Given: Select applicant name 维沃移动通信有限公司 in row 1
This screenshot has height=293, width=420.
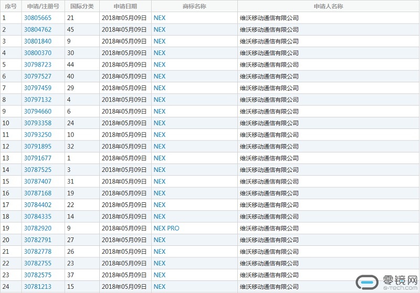Looking at the screenshot, I should pyautogui.click(x=269, y=18).
